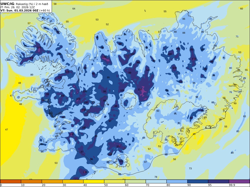Pick the light green 60–70 legend swatch

click(135, 182)
